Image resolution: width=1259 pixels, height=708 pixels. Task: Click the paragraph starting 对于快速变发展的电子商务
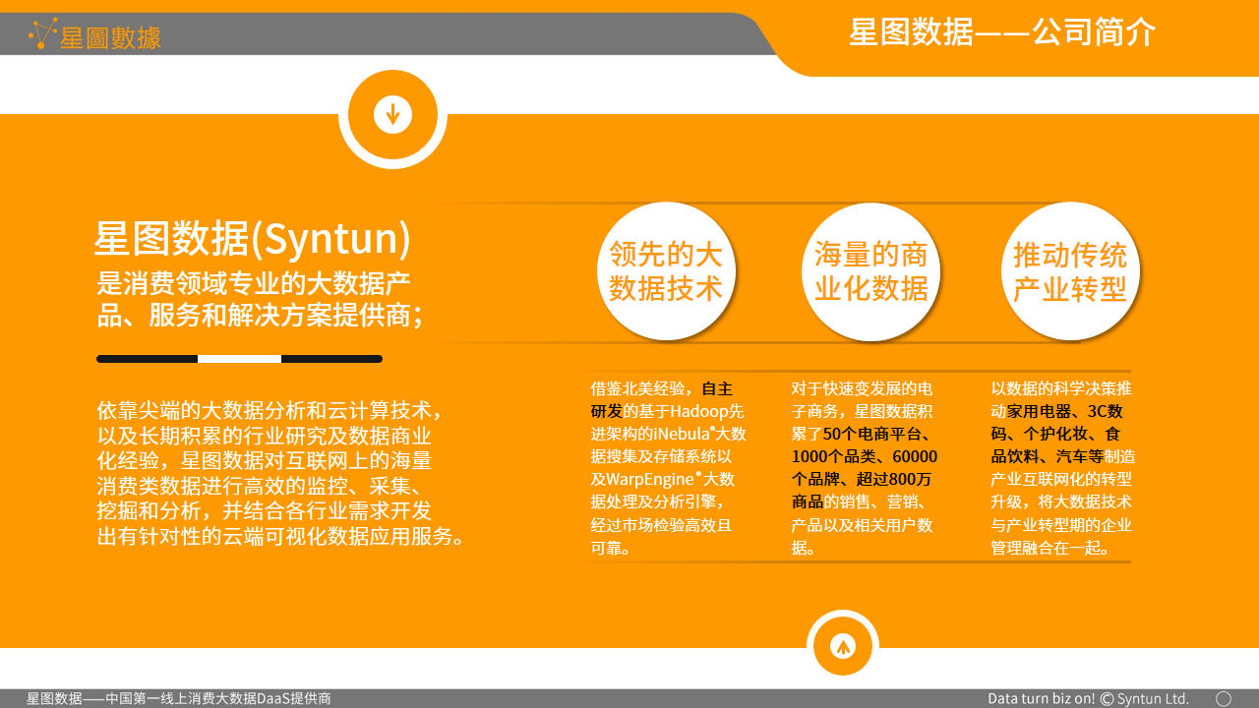[x=865, y=468]
